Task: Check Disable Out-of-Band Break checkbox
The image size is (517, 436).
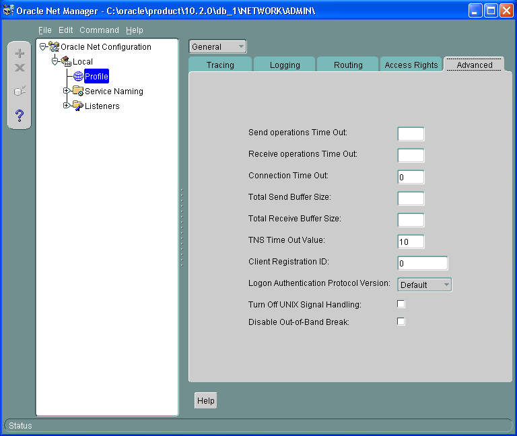Action: click(401, 322)
